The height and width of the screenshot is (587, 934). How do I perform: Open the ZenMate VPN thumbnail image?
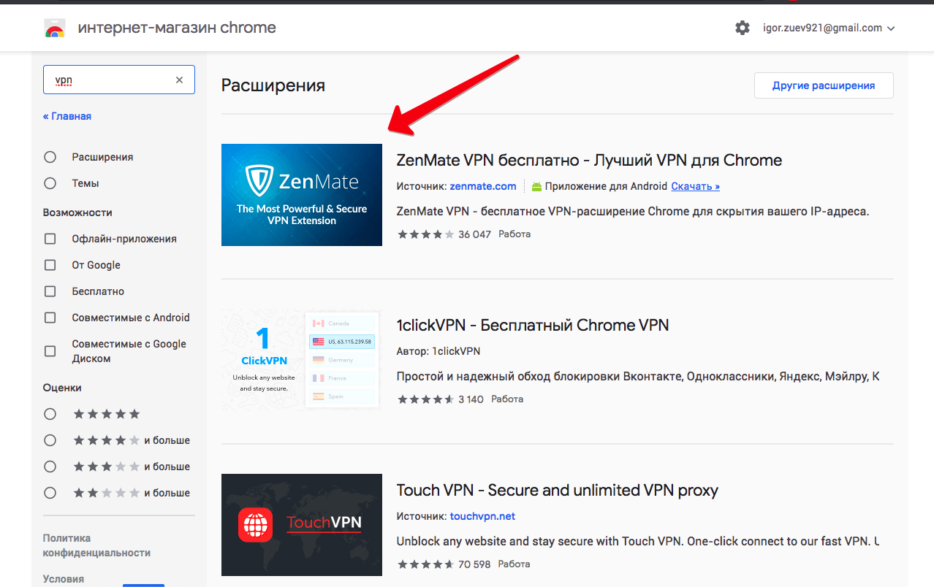click(302, 195)
